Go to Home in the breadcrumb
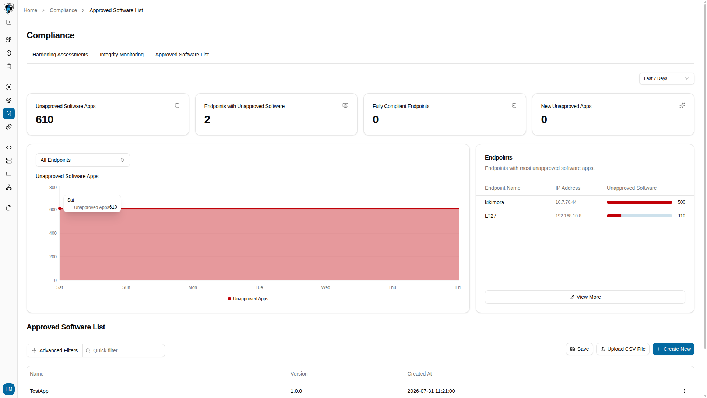The image size is (707, 398). pos(30,10)
